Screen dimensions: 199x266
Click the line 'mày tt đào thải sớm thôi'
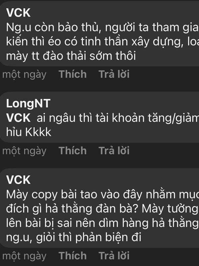pyautogui.click(x=71, y=56)
